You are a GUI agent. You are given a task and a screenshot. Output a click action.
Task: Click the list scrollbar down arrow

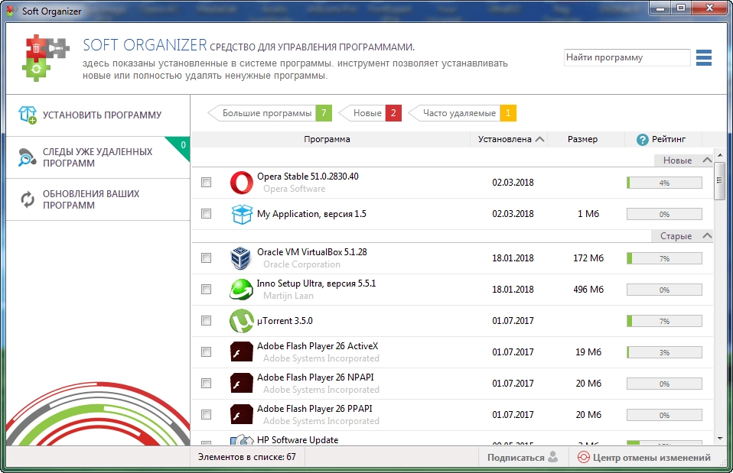720,439
